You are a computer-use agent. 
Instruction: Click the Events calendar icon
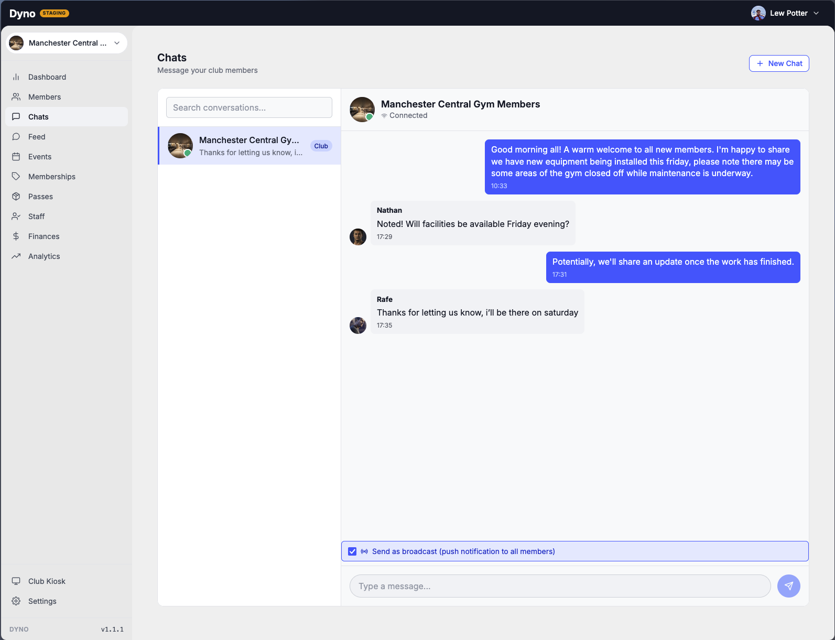click(x=16, y=157)
